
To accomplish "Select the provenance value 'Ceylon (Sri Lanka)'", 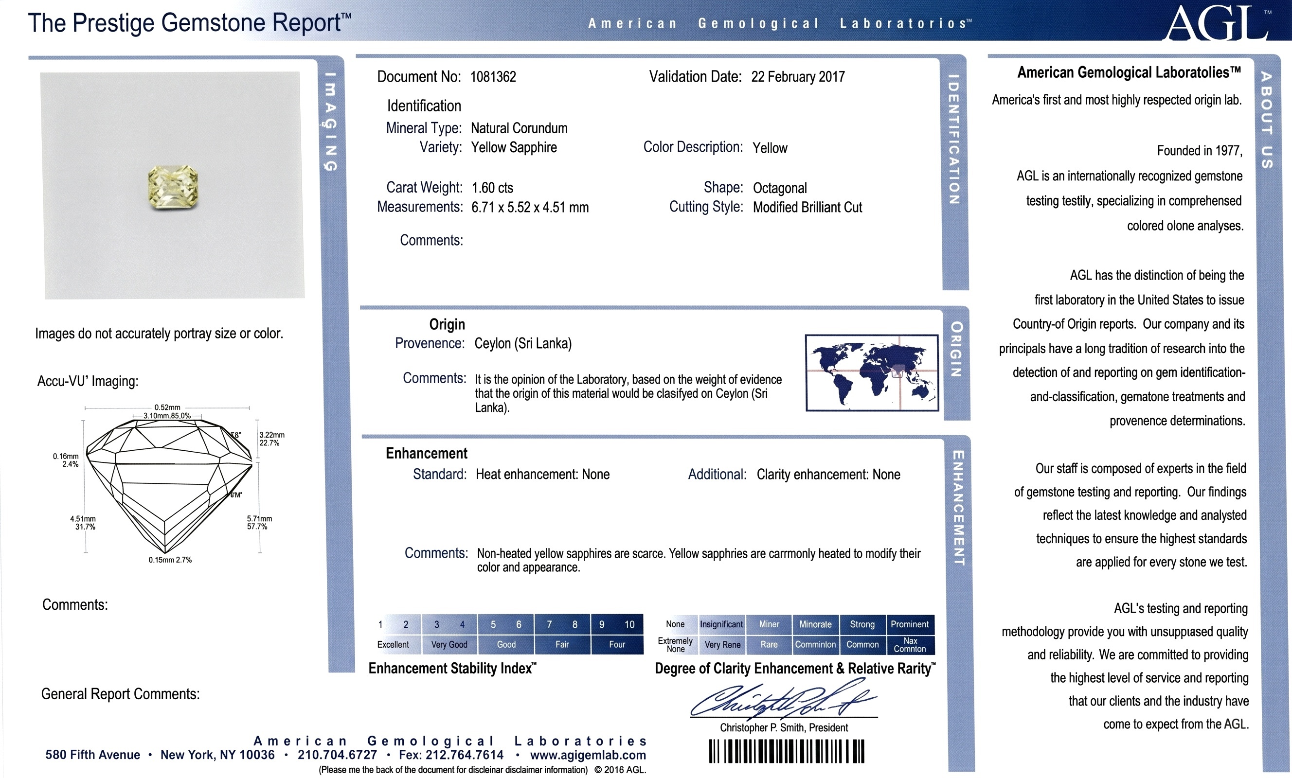I will point(523,343).
